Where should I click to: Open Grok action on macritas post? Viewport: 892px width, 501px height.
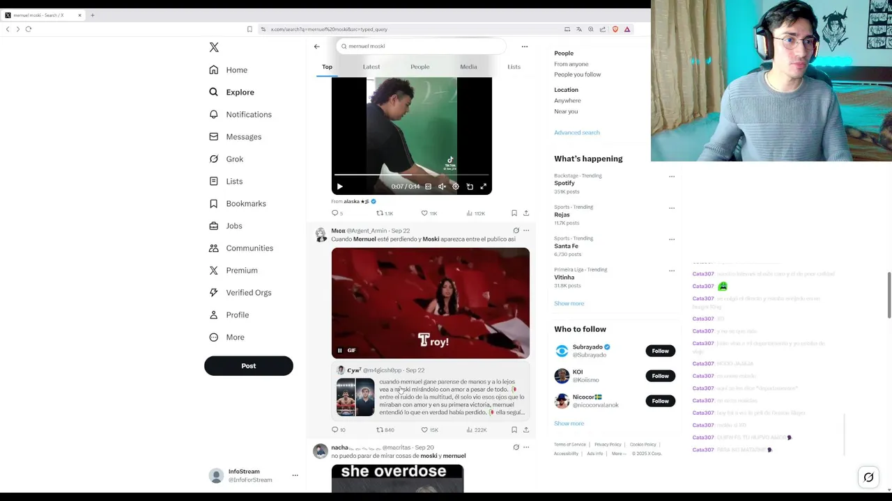[516, 447]
